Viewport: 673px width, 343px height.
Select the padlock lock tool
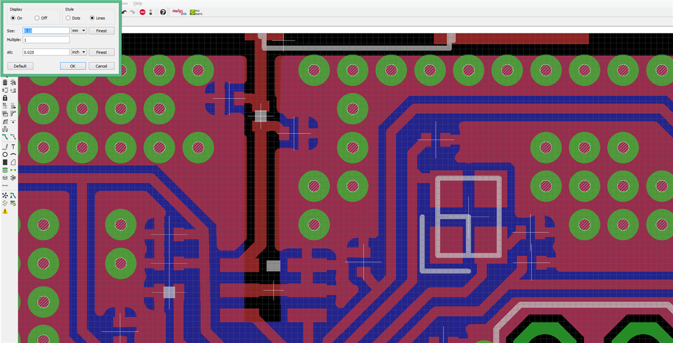click(x=5, y=98)
